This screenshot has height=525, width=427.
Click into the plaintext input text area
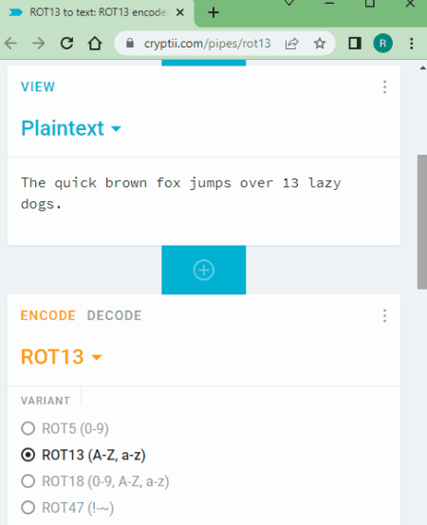click(x=203, y=201)
